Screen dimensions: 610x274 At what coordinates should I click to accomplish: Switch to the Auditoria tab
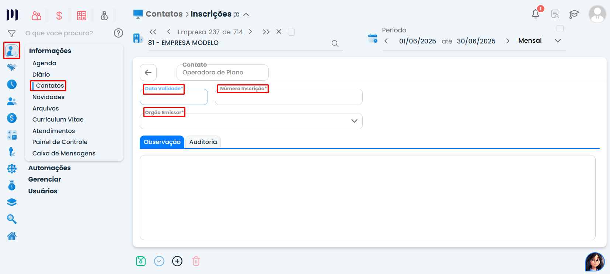(x=203, y=142)
